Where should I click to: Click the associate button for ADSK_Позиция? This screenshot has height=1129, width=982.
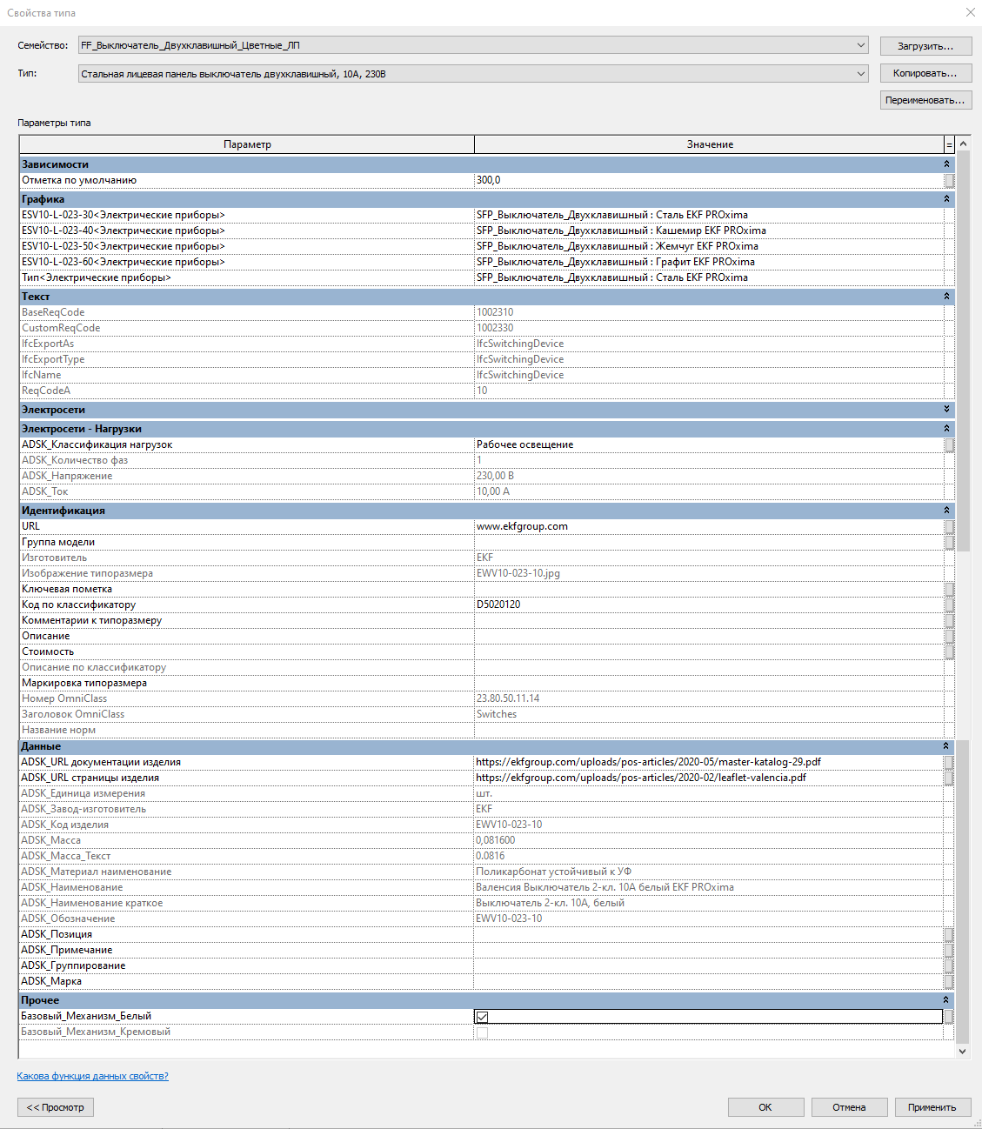tap(949, 935)
